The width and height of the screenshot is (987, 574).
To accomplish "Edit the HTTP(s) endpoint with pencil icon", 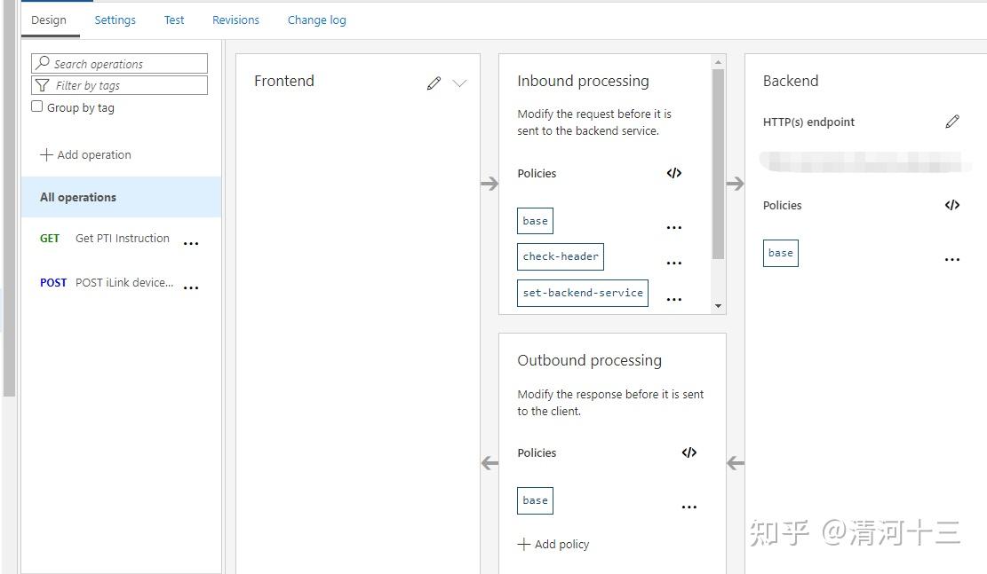I will (952, 122).
